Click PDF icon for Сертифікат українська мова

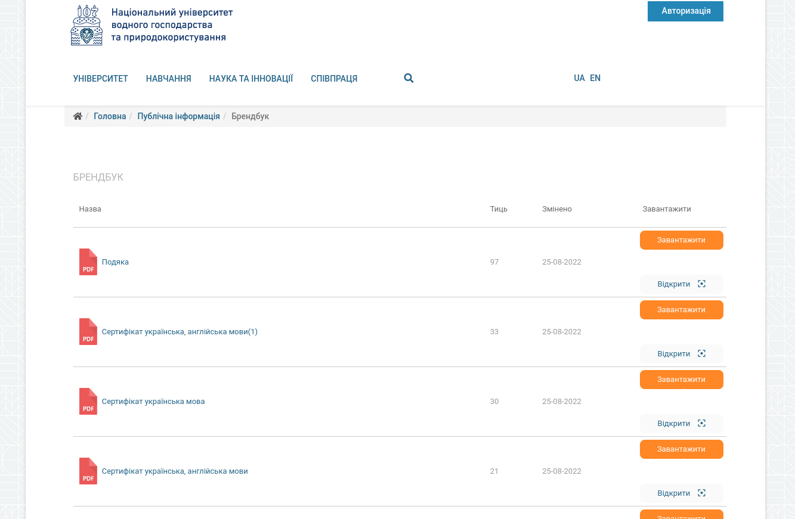(88, 402)
